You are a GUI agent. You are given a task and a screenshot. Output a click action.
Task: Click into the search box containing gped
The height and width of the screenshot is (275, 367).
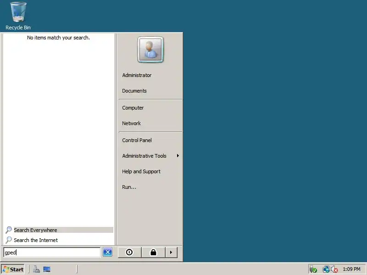pyautogui.click(x=52, y=253)
